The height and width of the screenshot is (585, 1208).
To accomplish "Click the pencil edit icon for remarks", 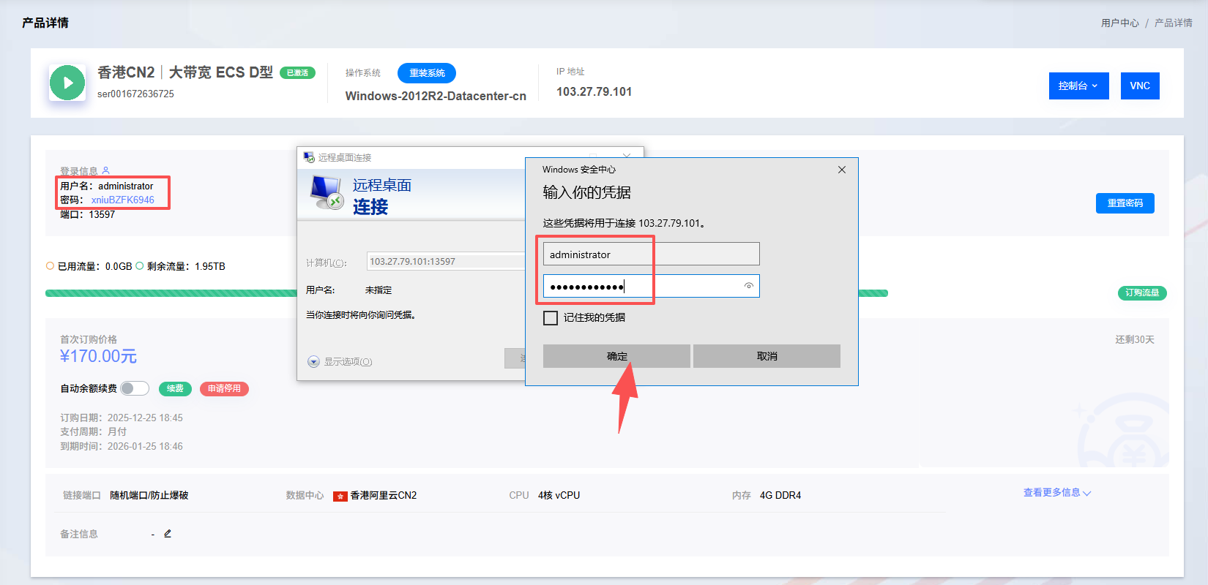I will (168, 534).
